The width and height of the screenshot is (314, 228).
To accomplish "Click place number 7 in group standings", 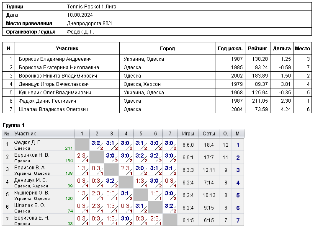I will point(238,220).
